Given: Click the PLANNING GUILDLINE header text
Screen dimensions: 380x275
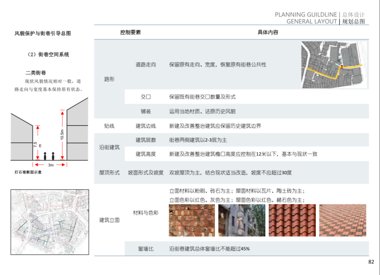Looking at the screenshot, I should coord(306,15).
